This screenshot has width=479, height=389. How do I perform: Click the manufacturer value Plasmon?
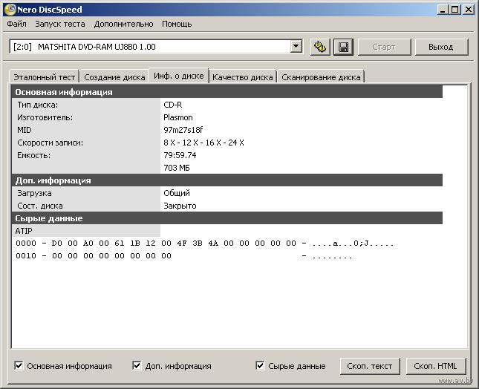[x=178, y=117]
